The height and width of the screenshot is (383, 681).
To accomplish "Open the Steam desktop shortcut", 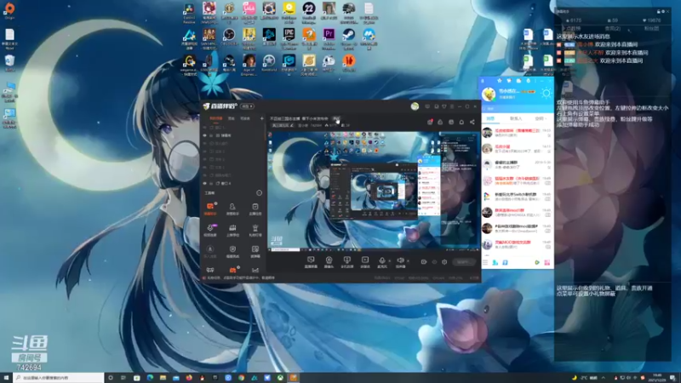I will pos(349,38).
